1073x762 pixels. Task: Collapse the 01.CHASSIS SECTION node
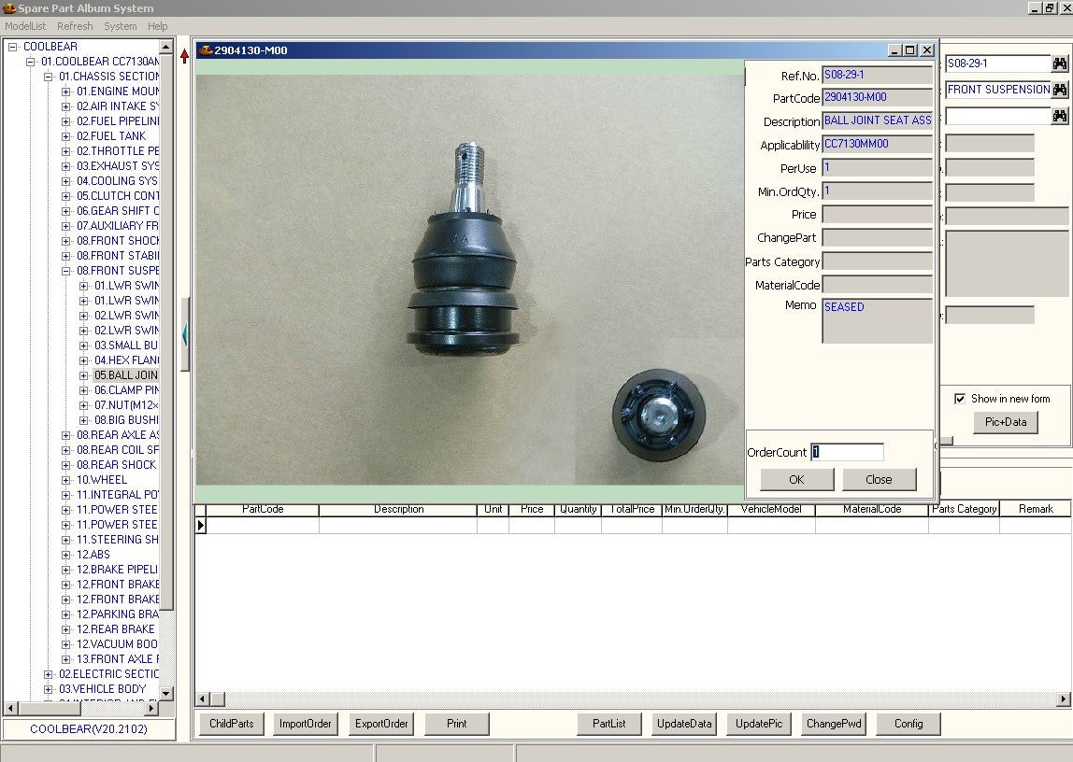[49, 77]
